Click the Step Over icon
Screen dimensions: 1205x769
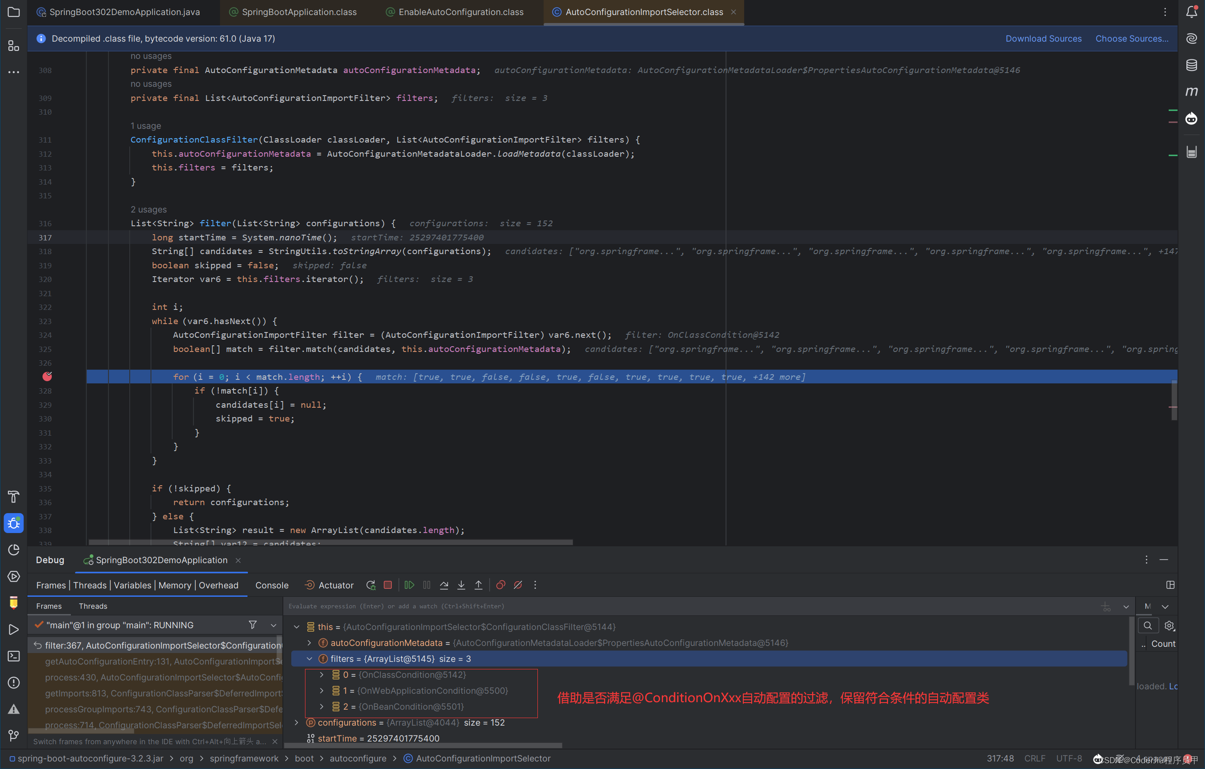[x=444, y=585]
